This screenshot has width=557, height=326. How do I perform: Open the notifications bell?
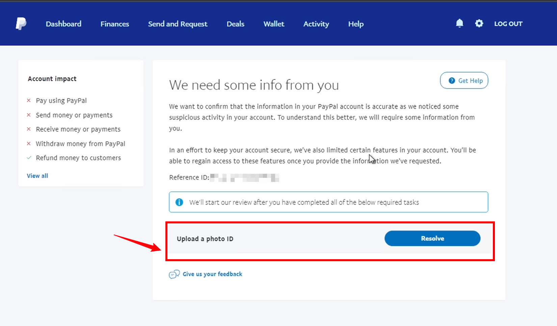(x=459, y=23)
